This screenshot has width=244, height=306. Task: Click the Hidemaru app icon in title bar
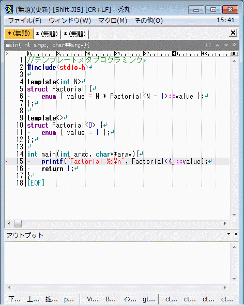click(x=9, y=9)
